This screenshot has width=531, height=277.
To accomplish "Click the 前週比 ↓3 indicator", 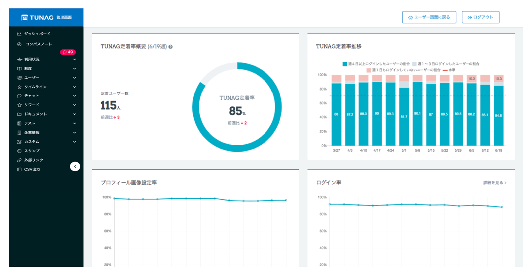I will click(110, 117).
